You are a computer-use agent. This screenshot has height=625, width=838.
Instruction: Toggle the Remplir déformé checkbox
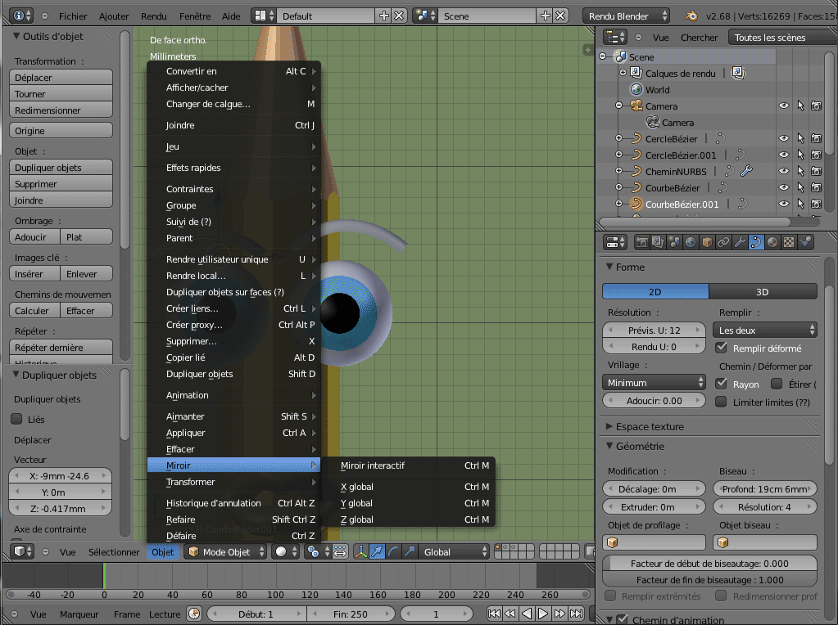click(x=722, y=348)
